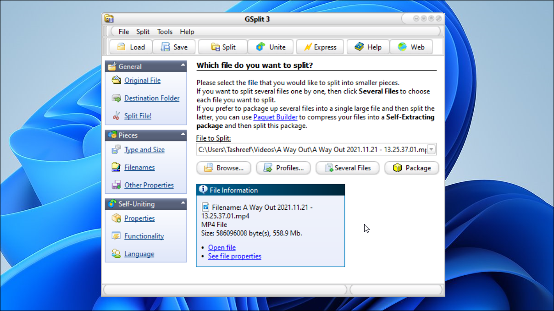Open the Tools menu

[x=165, y=32]
